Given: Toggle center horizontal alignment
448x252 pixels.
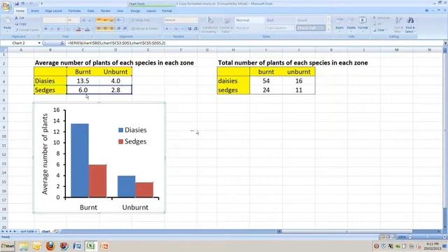Looking at the screenshot, I should coord(105,29).
